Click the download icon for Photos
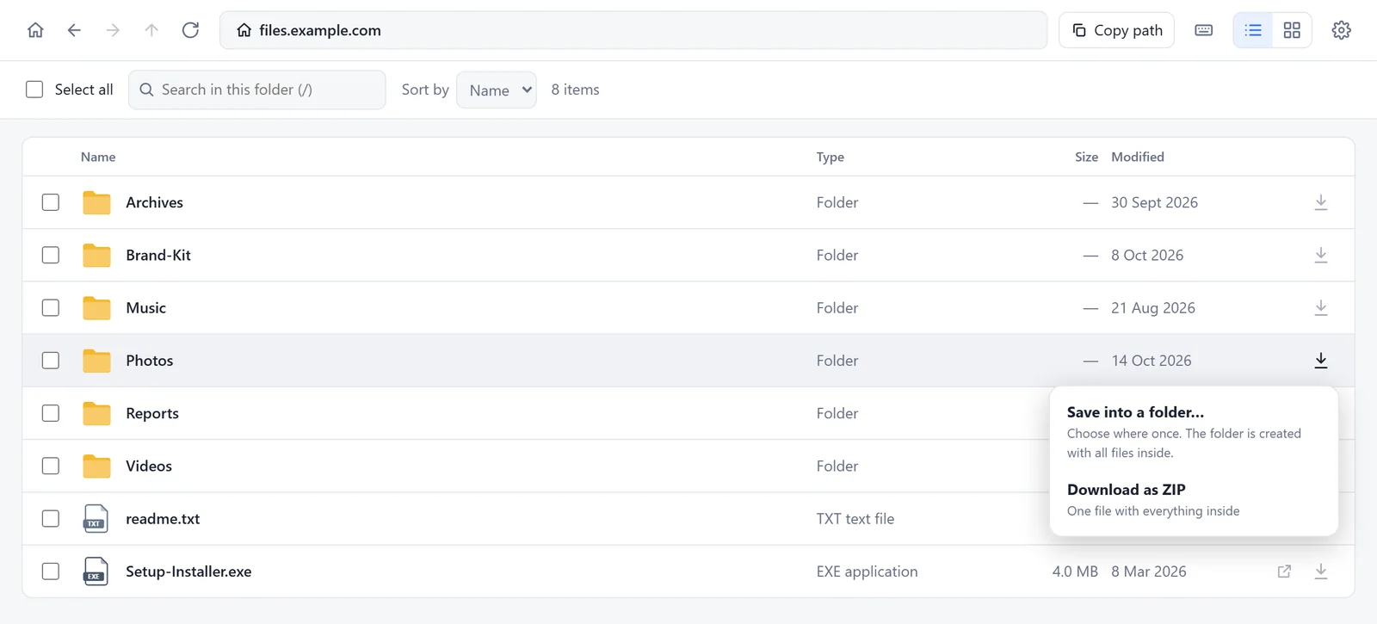Viewport: 1377px width, 624px height. click(x=1321, y=361)
